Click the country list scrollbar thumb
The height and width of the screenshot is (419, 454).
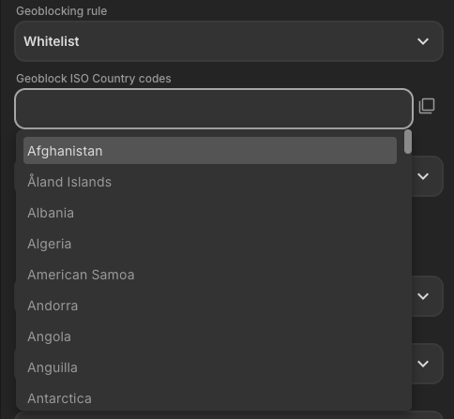408,142
